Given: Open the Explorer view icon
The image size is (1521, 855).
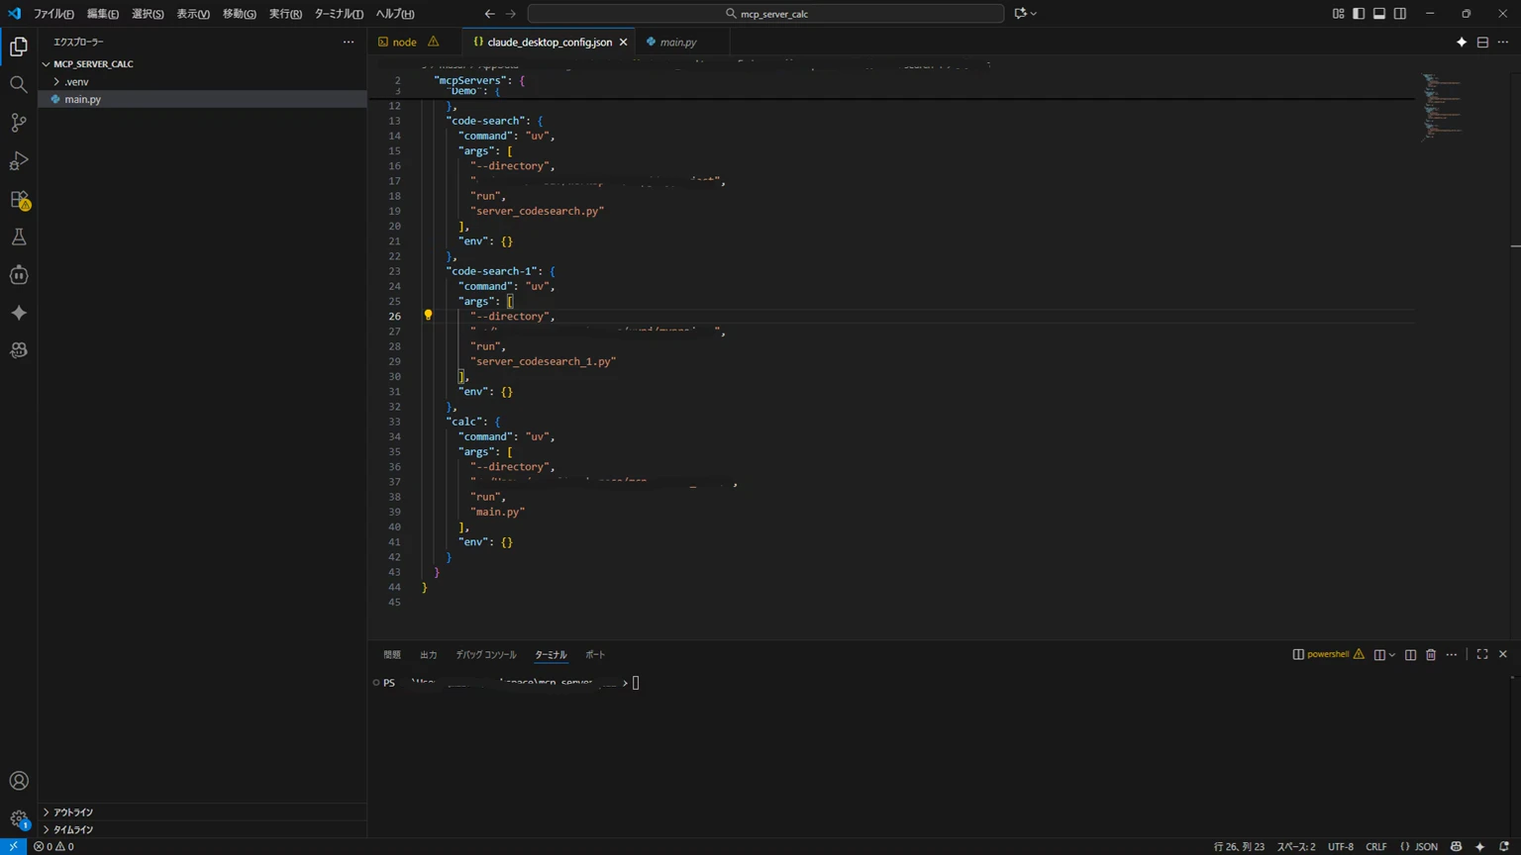Looking at the screenshot, I should [19, 47].
